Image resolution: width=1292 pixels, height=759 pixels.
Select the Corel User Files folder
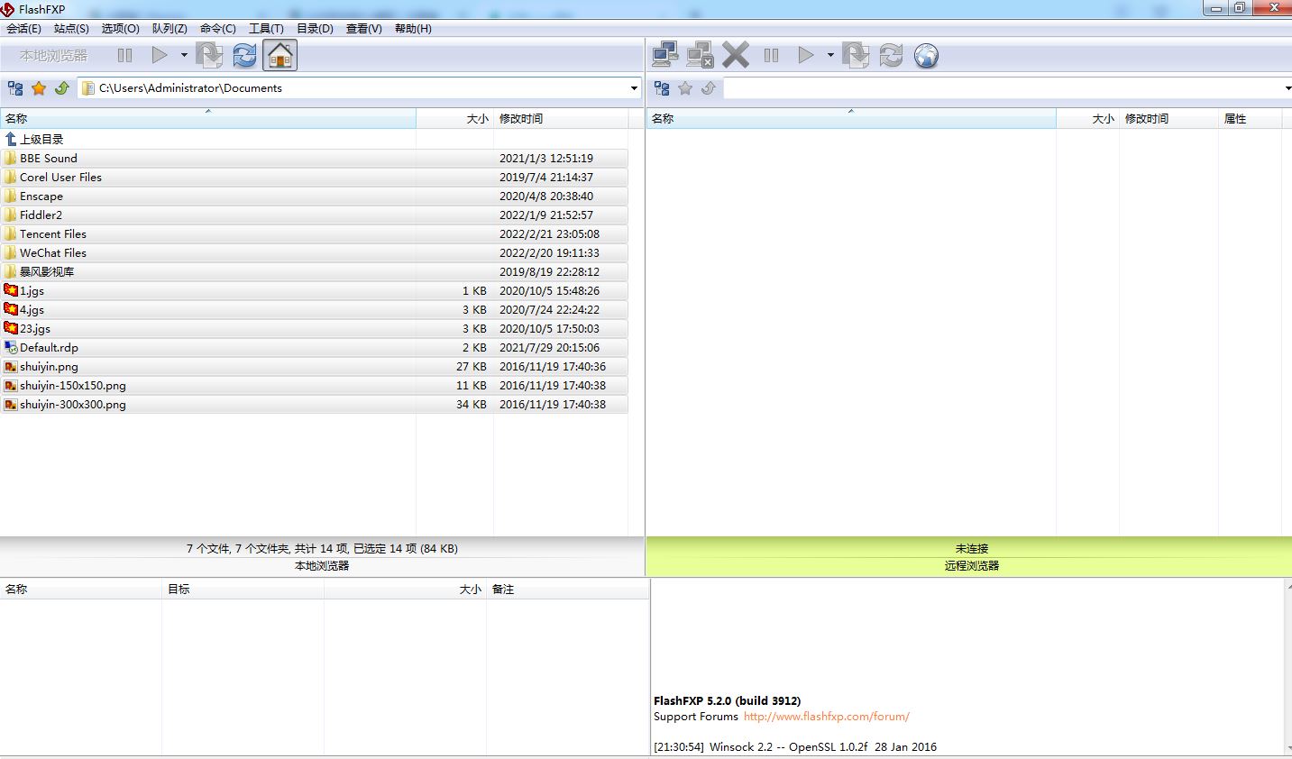[314, 178]
